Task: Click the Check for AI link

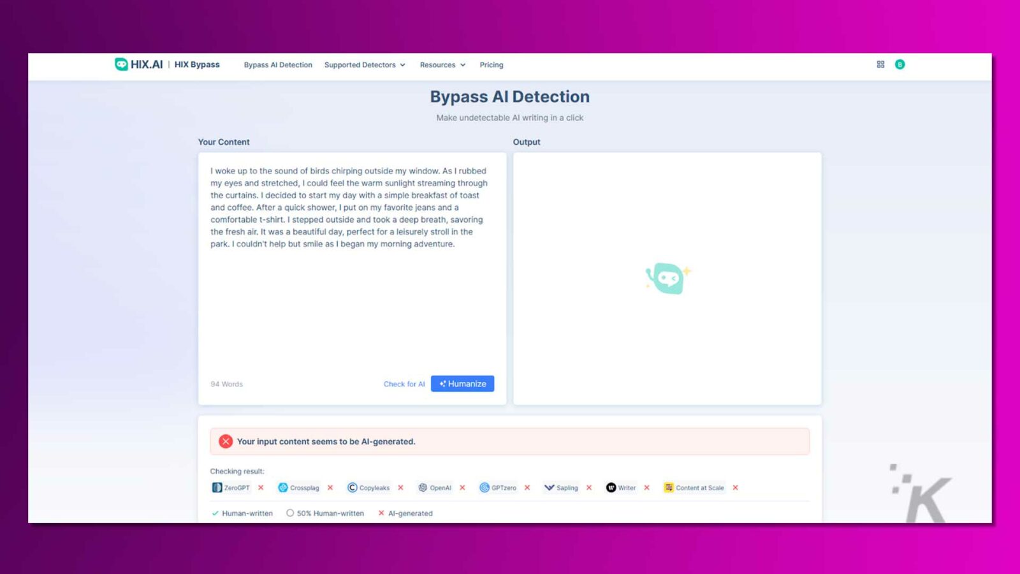Action: pyautogui.click(x=404, y=384)
